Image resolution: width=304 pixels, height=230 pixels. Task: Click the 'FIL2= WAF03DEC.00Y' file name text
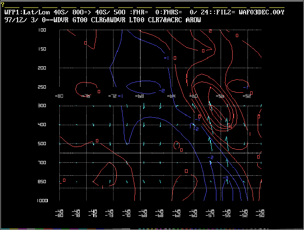(250, 12)
